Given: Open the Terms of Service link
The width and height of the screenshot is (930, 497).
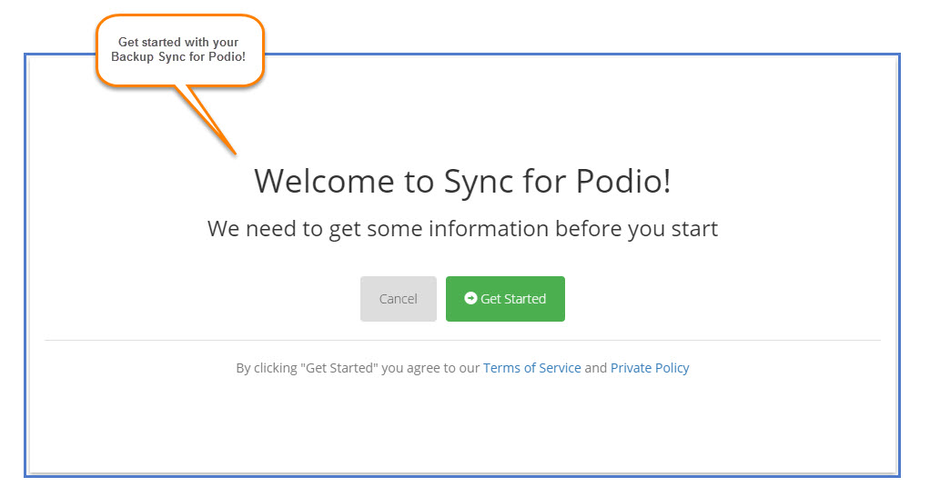Looking at the screenshot, I should click(x=531, y=368).
